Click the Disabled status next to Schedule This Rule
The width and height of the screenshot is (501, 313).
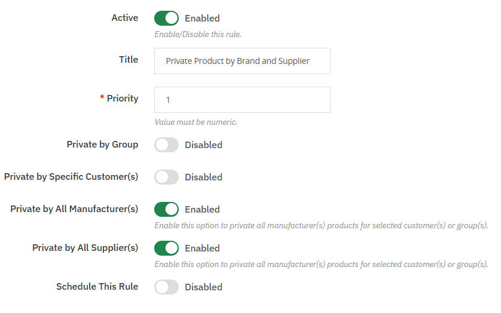[203, 287]
